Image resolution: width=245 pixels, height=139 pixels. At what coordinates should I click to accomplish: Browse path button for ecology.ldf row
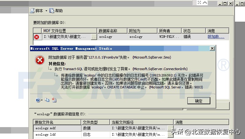[170, 135]
